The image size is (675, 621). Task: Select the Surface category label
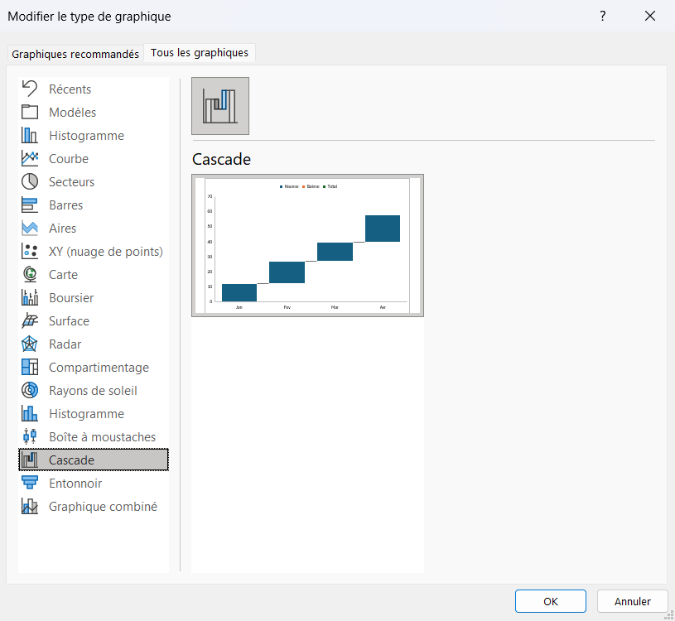coord(69,321)
